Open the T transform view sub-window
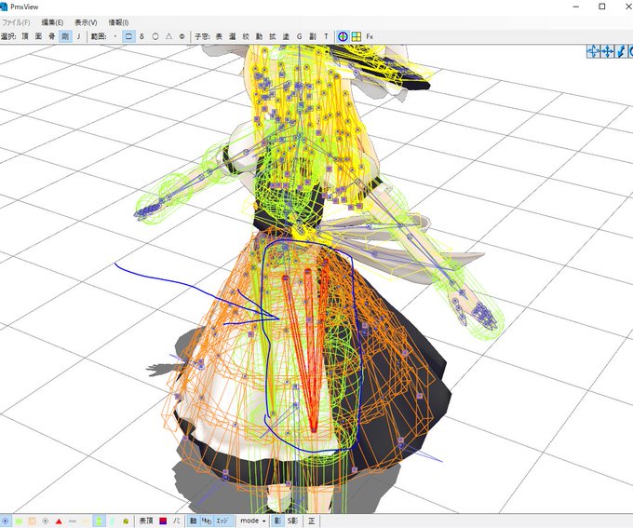Screen dimensions: 633x528 (326, 36)
